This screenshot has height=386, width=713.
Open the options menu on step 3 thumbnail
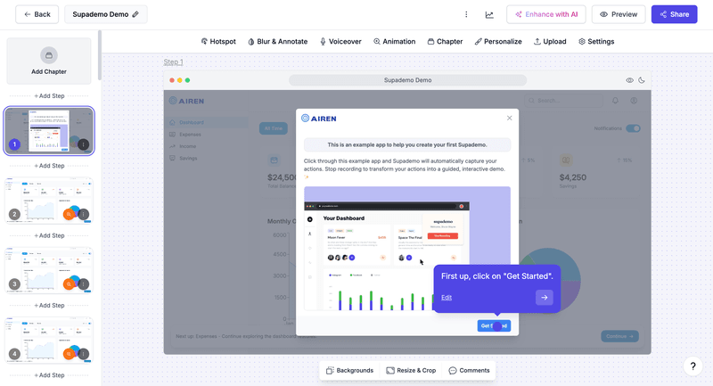click(x=83, y=284)
